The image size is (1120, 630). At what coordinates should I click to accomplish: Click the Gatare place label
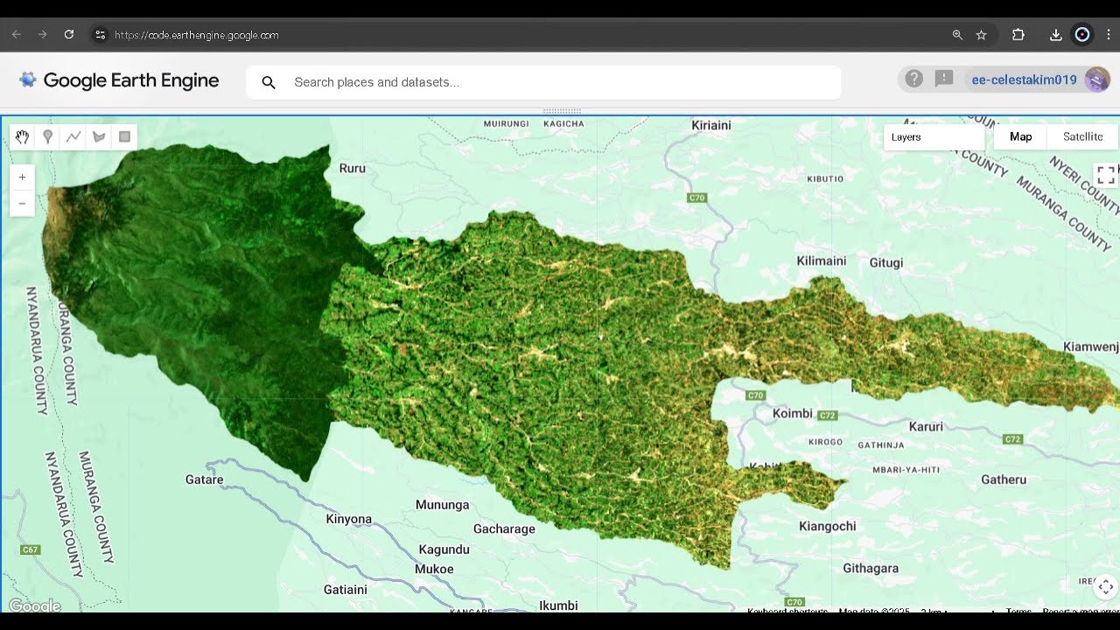(x=205, y=479)
